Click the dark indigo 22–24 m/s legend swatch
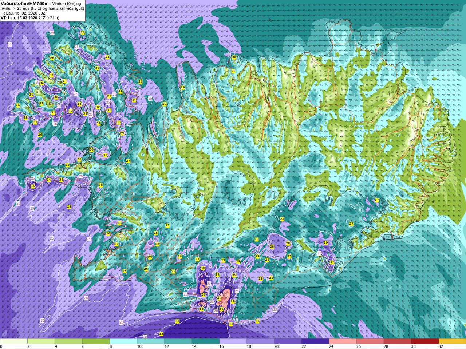Image resolution: width=466 pixels, height=349 pixels. [315, 341]
